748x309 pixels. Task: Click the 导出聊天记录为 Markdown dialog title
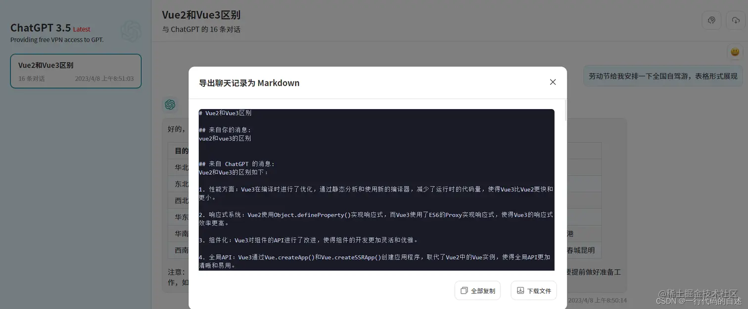(x=249, y=82)
